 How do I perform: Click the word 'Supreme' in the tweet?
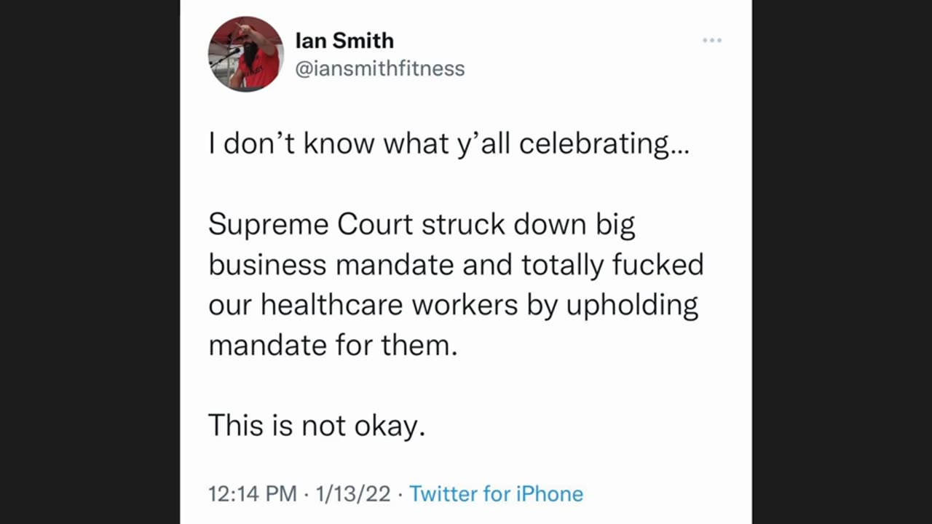tap(268, 226)
